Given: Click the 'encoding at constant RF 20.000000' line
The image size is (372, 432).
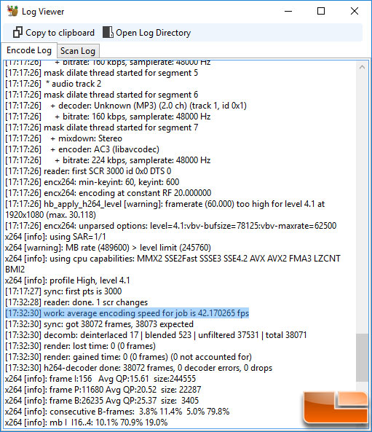Looking at the screenshot, I should tap(108, 193).
